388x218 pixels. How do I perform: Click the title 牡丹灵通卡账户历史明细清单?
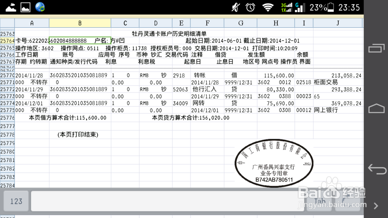[169, 34]
